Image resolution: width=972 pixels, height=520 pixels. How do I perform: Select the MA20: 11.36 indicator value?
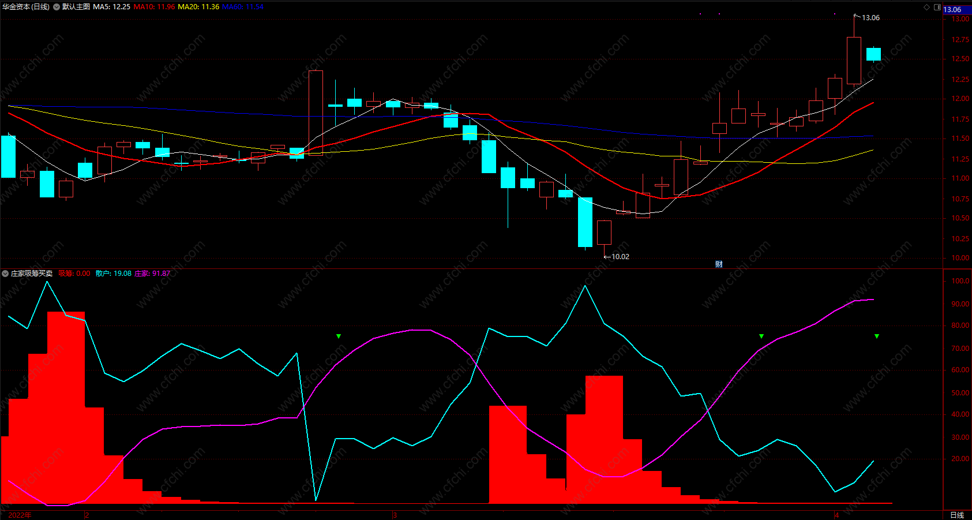(x=198, y=7)
